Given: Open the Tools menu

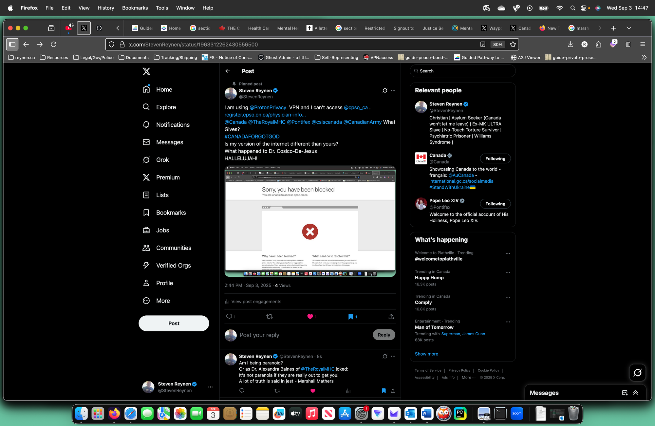Looking at the screenshot, I should click(162, 8).
